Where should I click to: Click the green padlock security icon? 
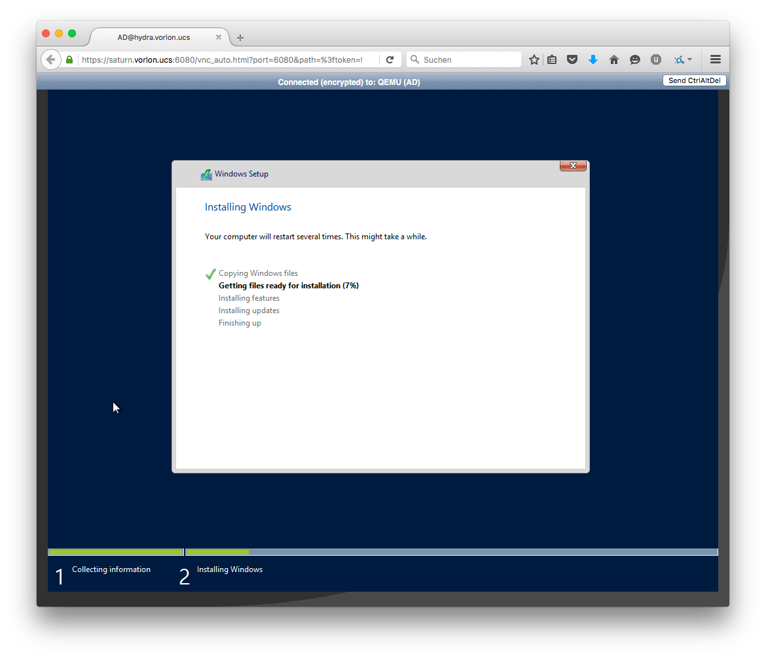pyautogui.click(x=69, y=59)
